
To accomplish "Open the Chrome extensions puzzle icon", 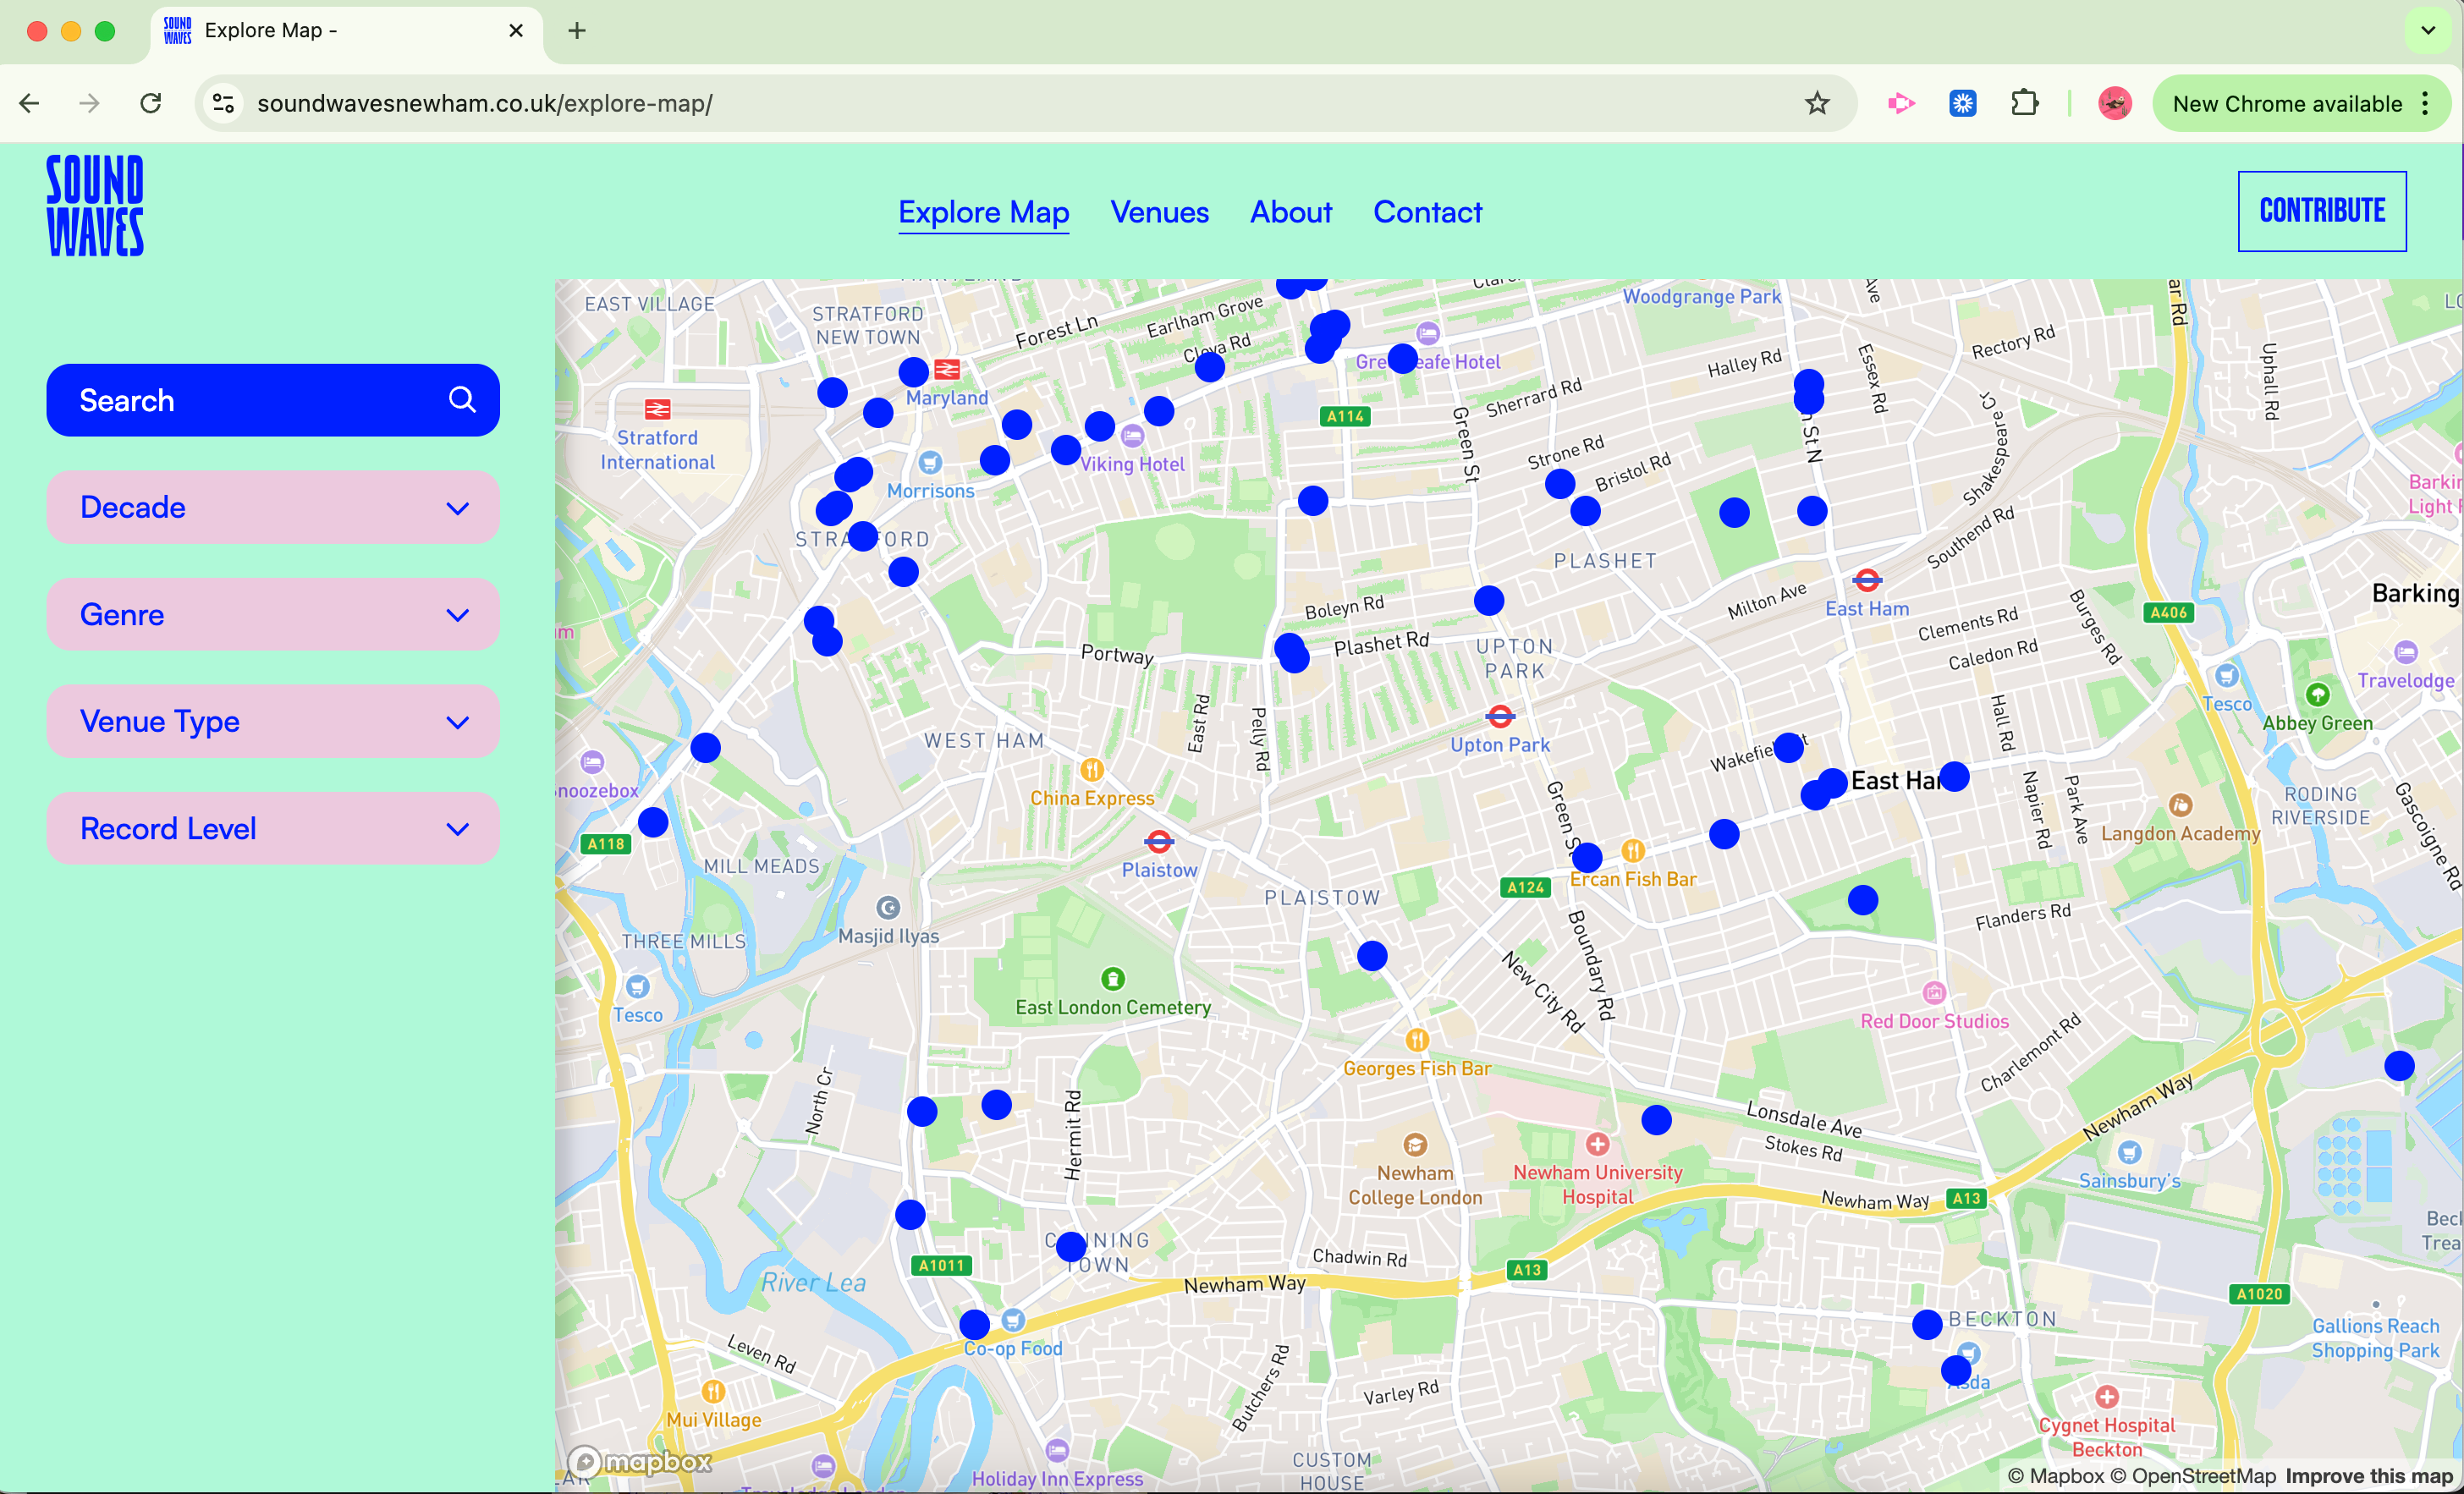I will coord(2024,103).
